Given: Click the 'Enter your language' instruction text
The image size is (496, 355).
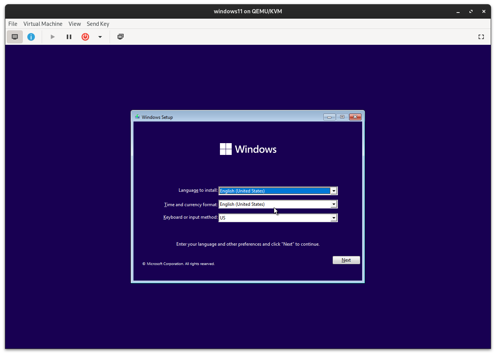Looking at the screenshot, I should pyautogui.click(x=248, y=244).
